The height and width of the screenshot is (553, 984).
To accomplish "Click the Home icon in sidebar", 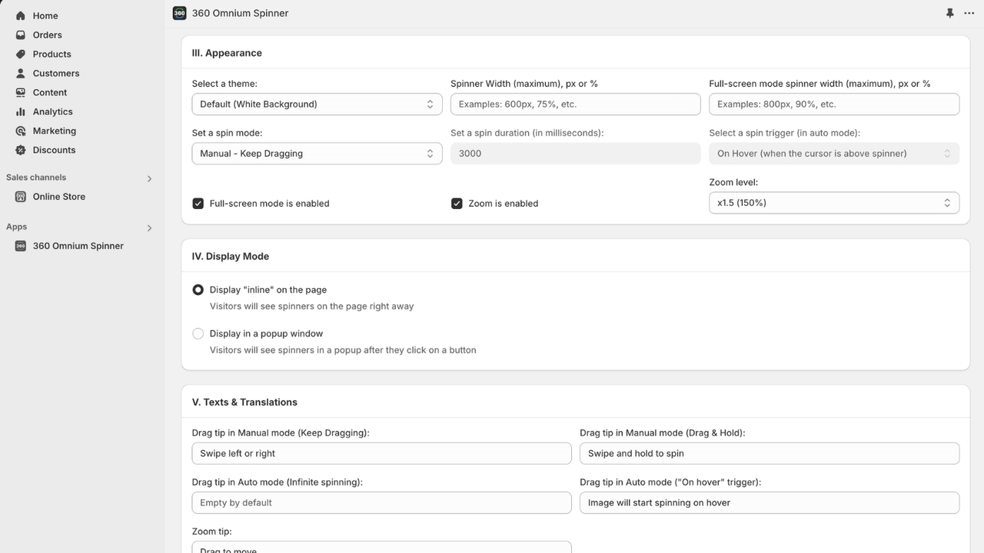I will (x=21, y=15).
